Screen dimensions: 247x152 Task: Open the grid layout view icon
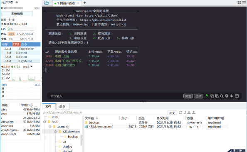coord(239,2)
